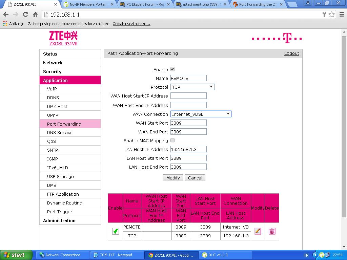Viewport: 347px width, 260px height.
Task: Delete REMOTE rule using trash icon
Action: click(x=272, y=231)
